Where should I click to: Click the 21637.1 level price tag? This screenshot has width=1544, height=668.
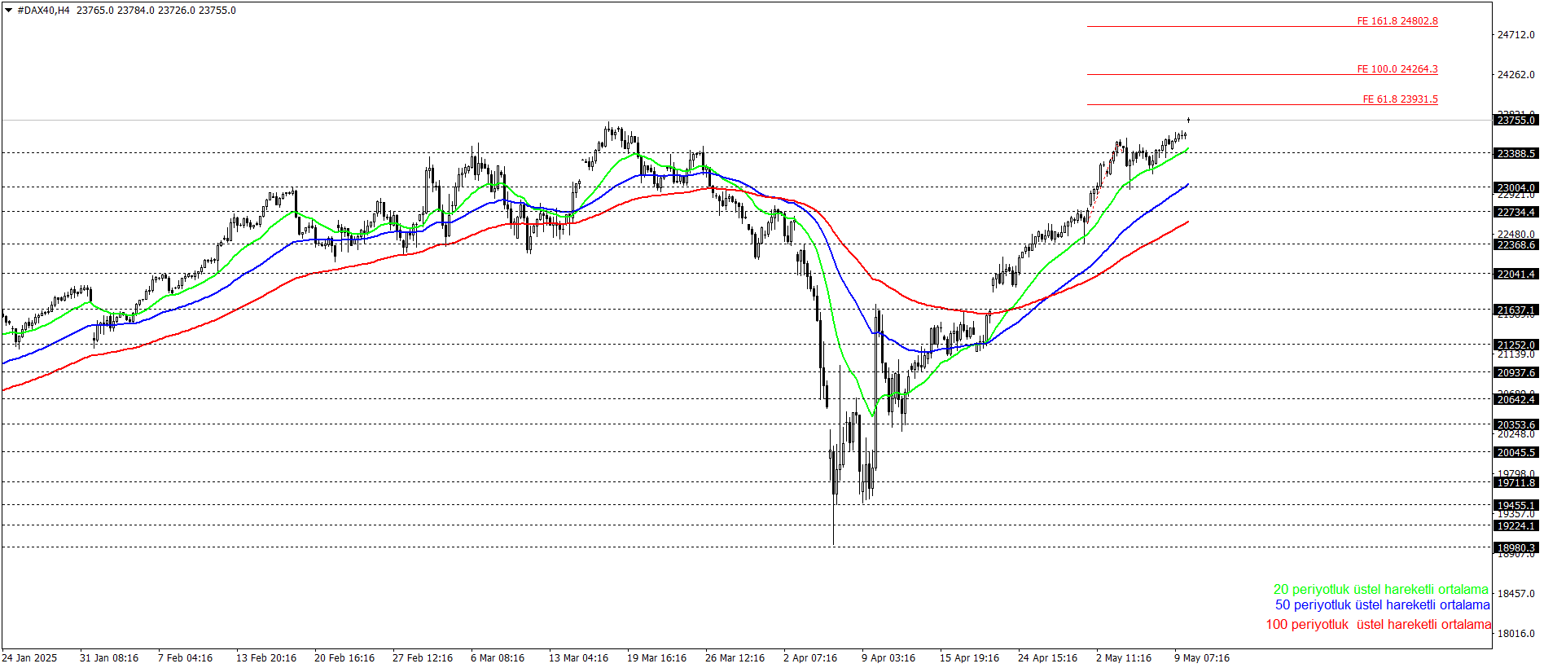pos(1516,310)
